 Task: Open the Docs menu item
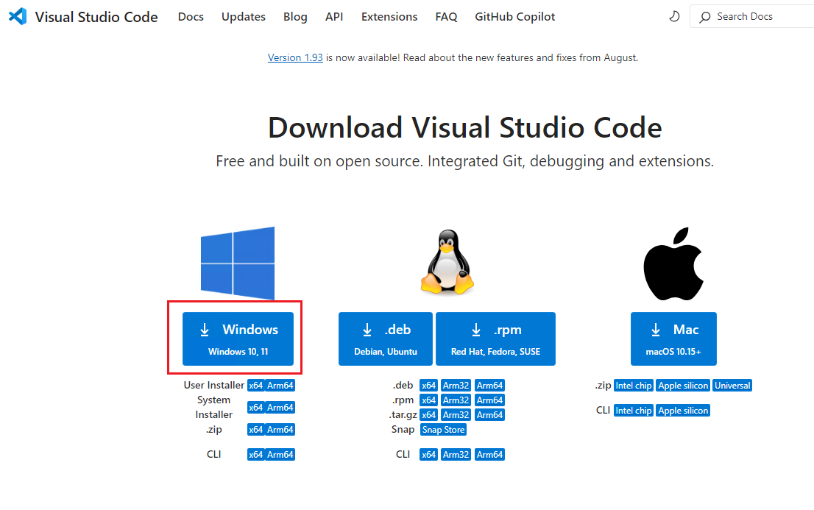pyautogui.click(x=191, y=16)
